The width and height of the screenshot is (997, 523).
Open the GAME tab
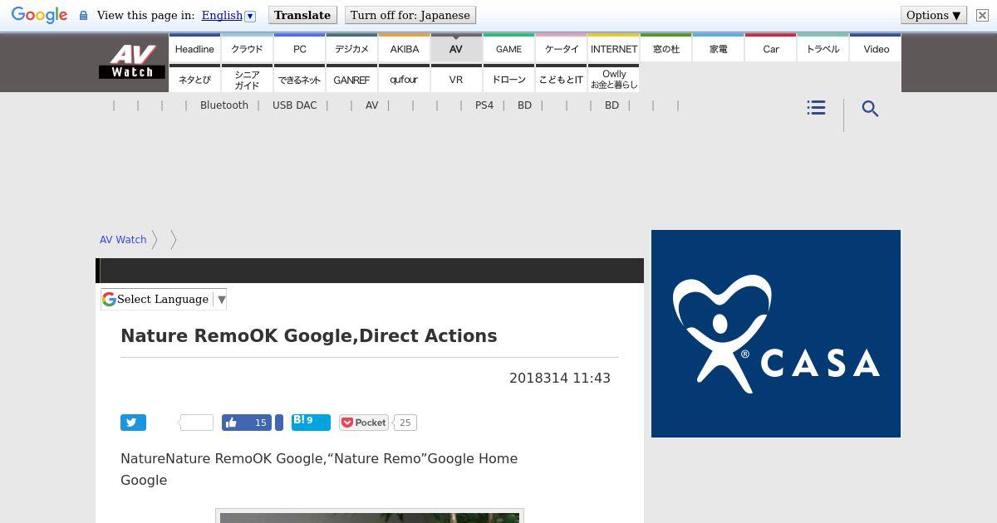pos(508,49)
